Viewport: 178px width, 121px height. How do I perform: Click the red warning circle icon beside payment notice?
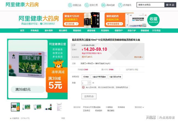pos(83,87)
